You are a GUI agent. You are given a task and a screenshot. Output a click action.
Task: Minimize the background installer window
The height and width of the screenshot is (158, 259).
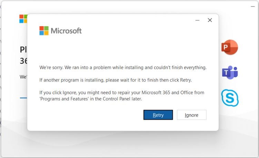click(253, 7)
